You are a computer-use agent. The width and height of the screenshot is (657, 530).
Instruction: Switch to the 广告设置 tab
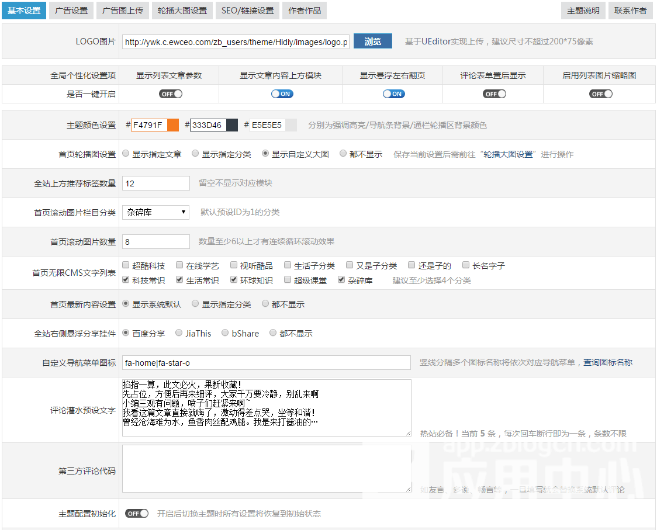(x=71, y=11)
